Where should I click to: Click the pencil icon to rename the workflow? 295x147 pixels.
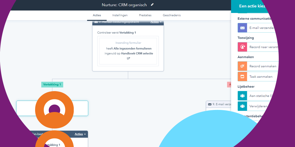(152, 5)
